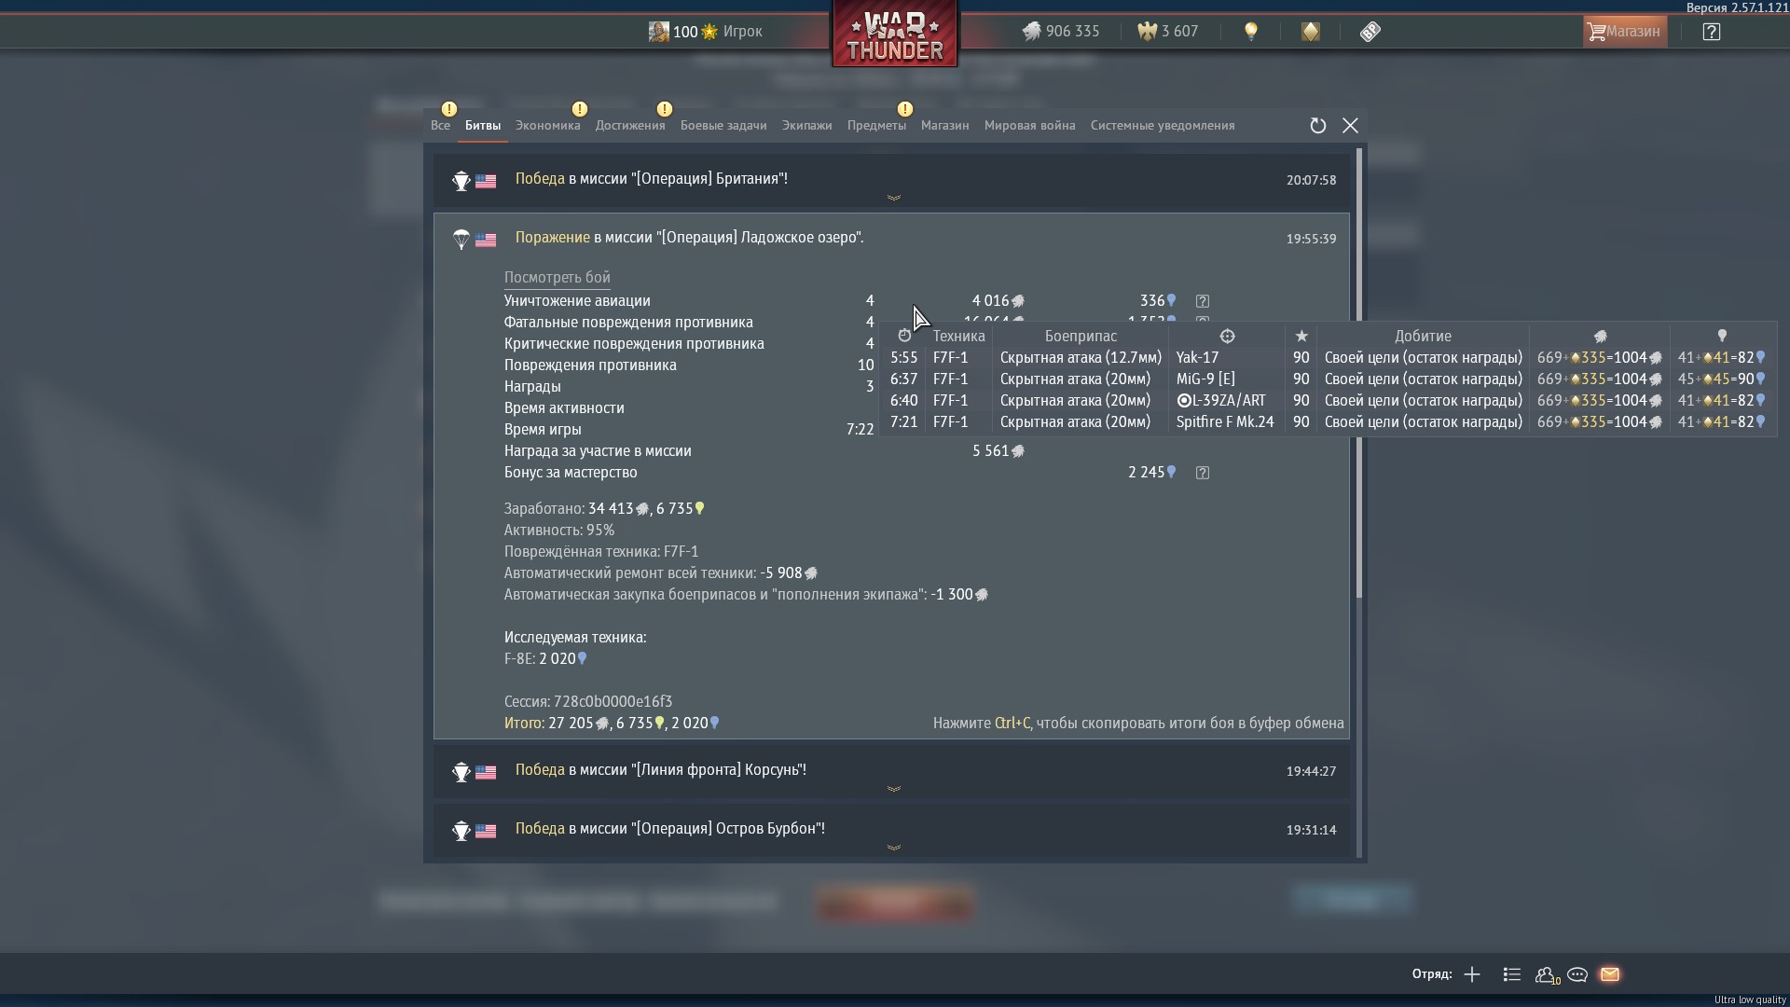The width and height of the screenshot is (1790, 1007).
Task: Click the timer column header in tooltip
Action: click(x=904, y=337)
